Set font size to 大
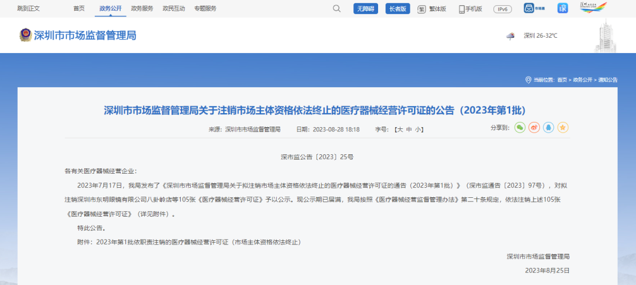636x285 pixels. tap(399, 129)
